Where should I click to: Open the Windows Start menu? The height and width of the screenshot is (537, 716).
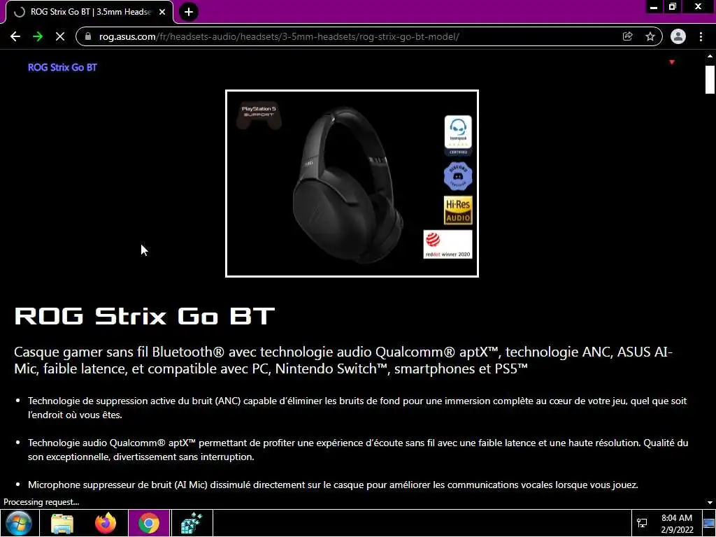(x=19, y=523)
